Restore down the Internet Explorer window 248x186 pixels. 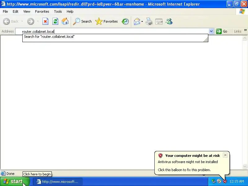coord(237,4)
